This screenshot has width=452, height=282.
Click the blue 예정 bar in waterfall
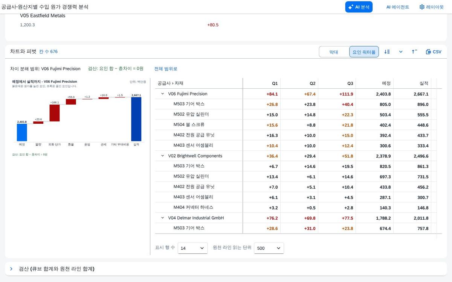[22, 132]
